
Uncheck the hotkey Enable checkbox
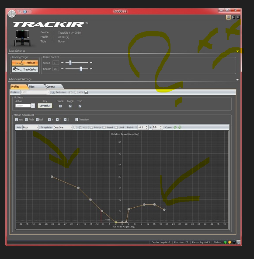tap(60, 106)
